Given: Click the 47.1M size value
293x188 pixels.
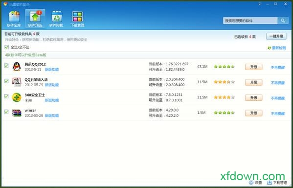Looking at the screenshot, I should pyautogui.click(x=202, y=66).
